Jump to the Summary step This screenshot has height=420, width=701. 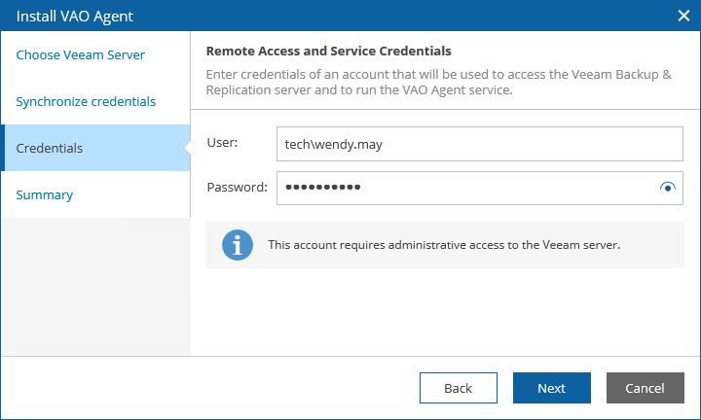[45, 194]
